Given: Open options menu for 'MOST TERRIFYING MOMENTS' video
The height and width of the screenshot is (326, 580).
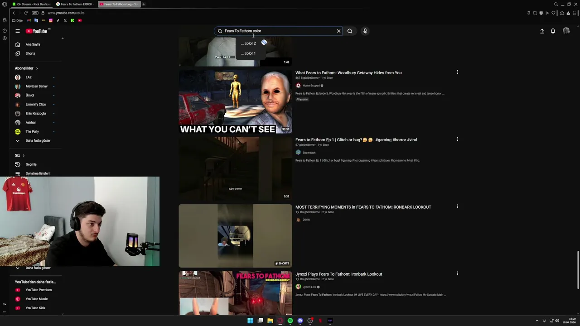Looking at the screenshot, I should [457, 206].
